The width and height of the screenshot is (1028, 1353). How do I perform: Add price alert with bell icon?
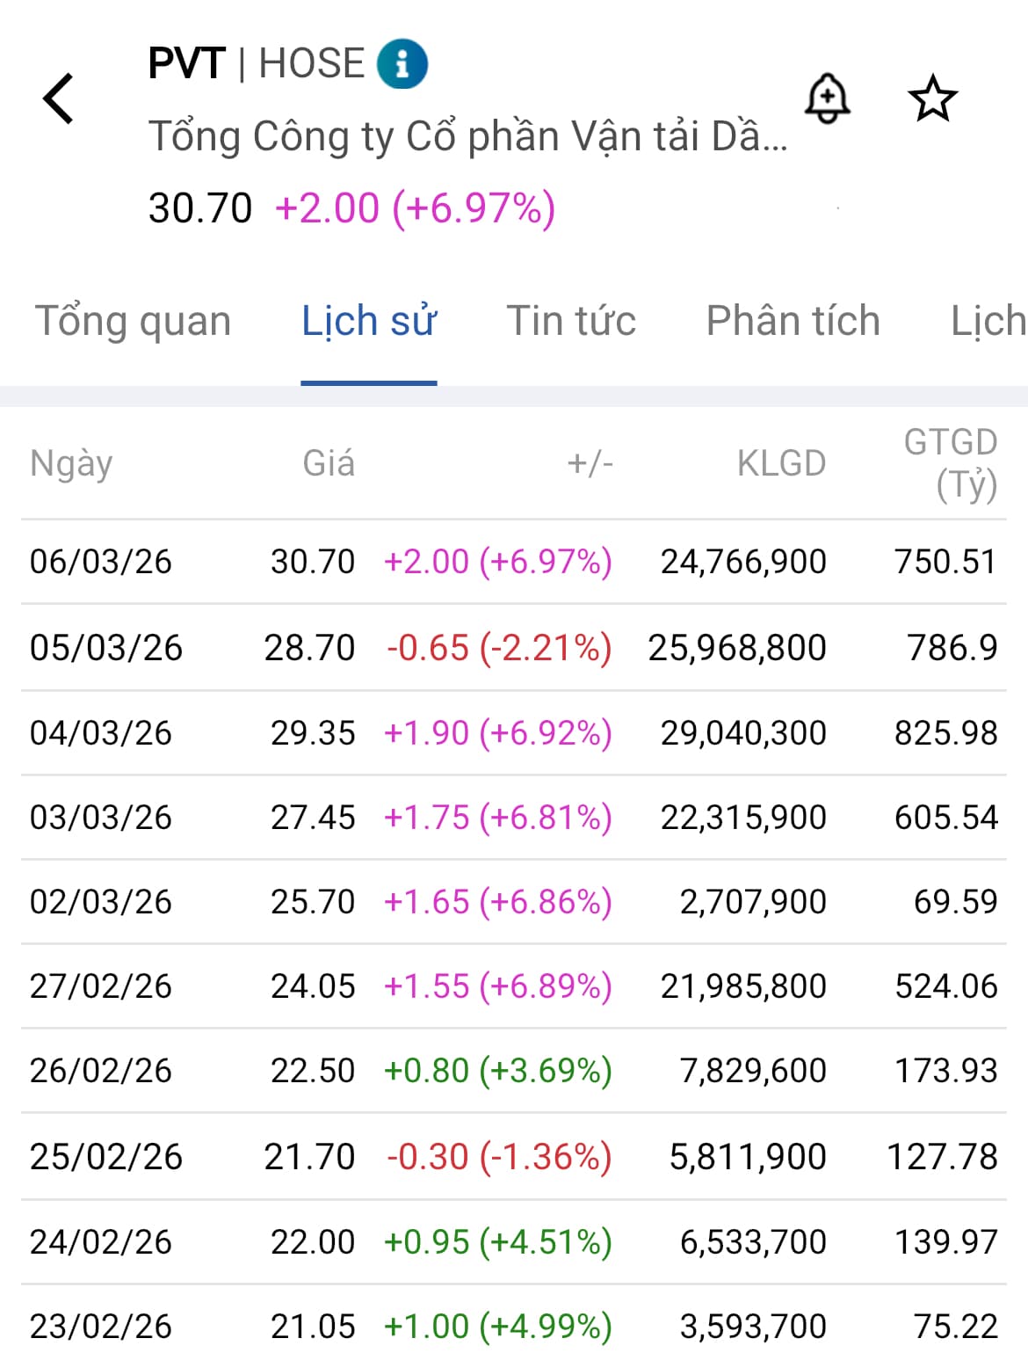pos(827,98)
